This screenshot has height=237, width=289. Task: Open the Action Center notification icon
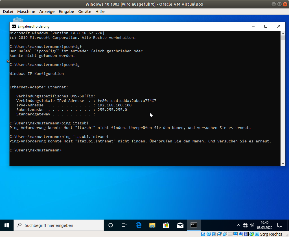[280, 225]
